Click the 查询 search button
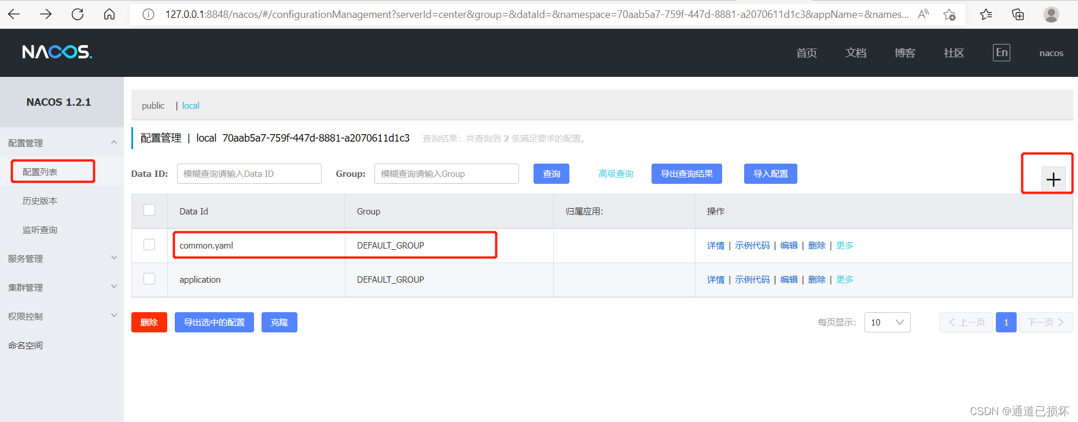 point(551,173)
